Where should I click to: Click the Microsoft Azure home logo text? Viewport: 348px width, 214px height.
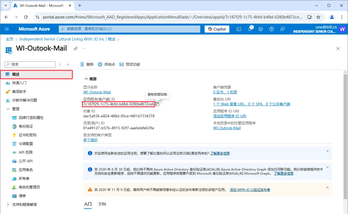[x=34, y=29]
